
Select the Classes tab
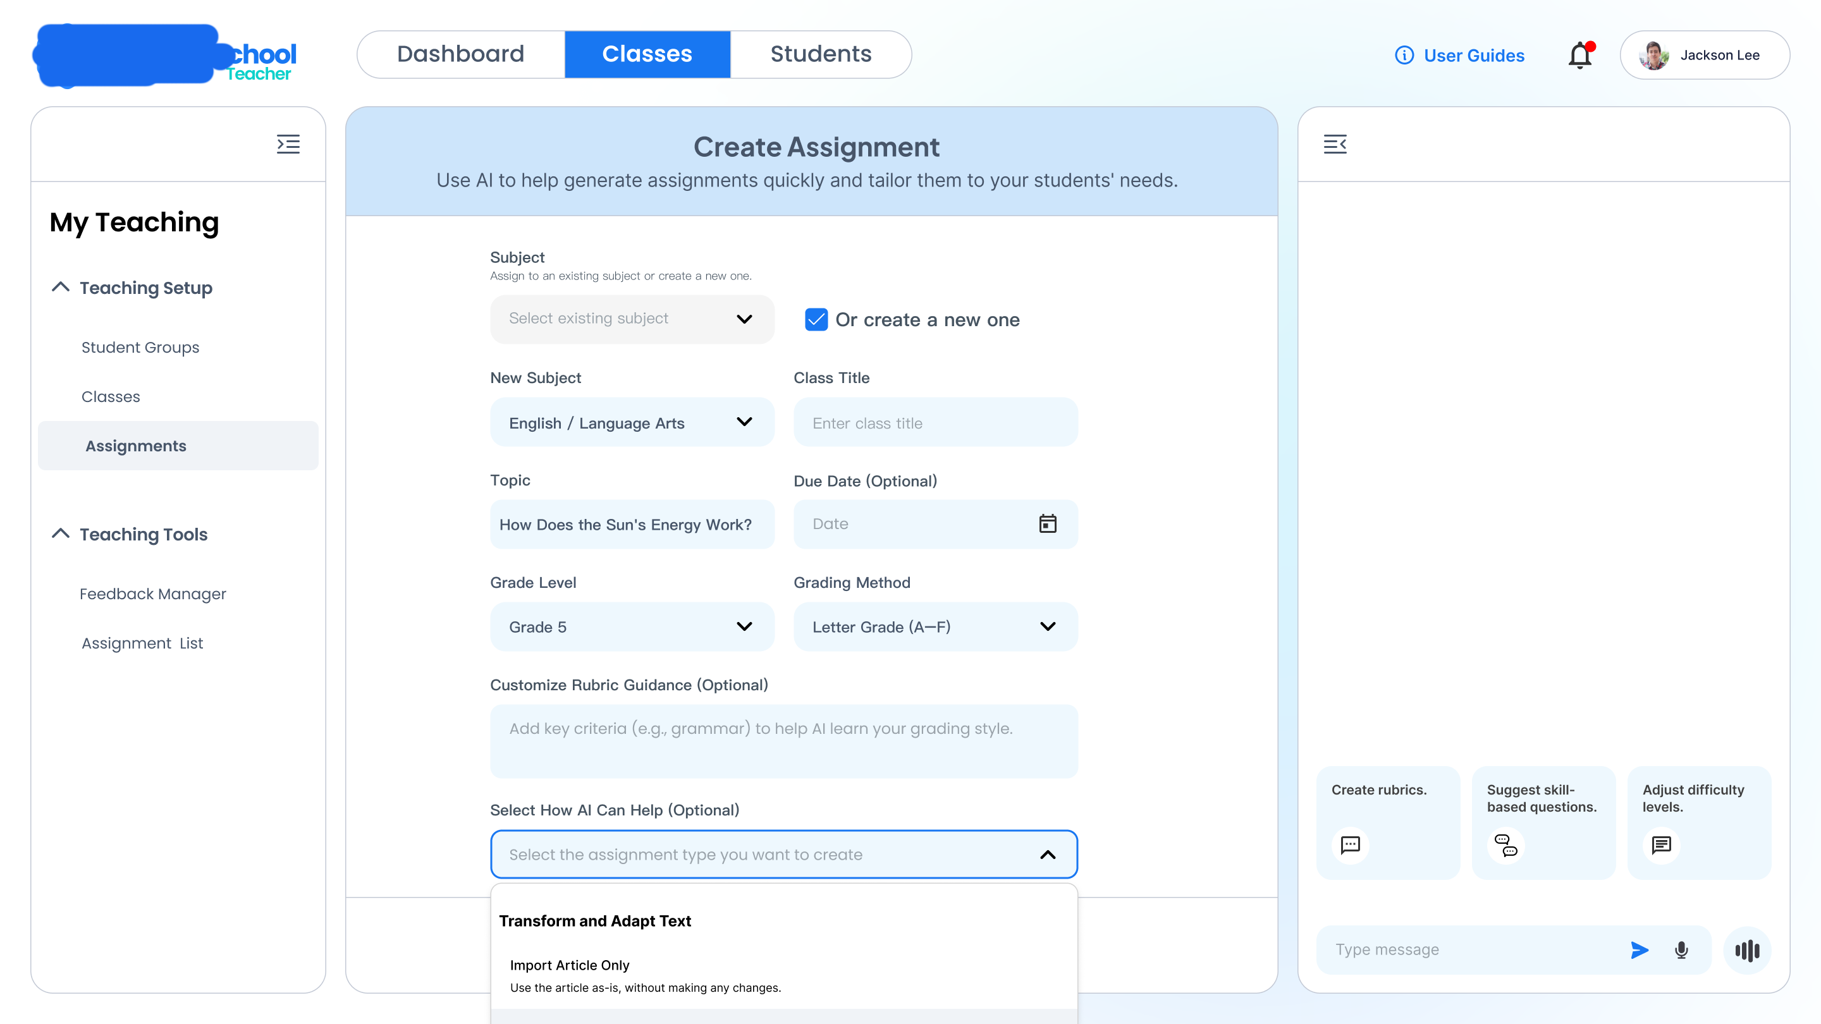[647, 54]
